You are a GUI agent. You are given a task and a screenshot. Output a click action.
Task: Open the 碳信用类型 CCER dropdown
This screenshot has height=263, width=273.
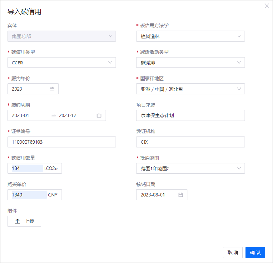(62, 62)
